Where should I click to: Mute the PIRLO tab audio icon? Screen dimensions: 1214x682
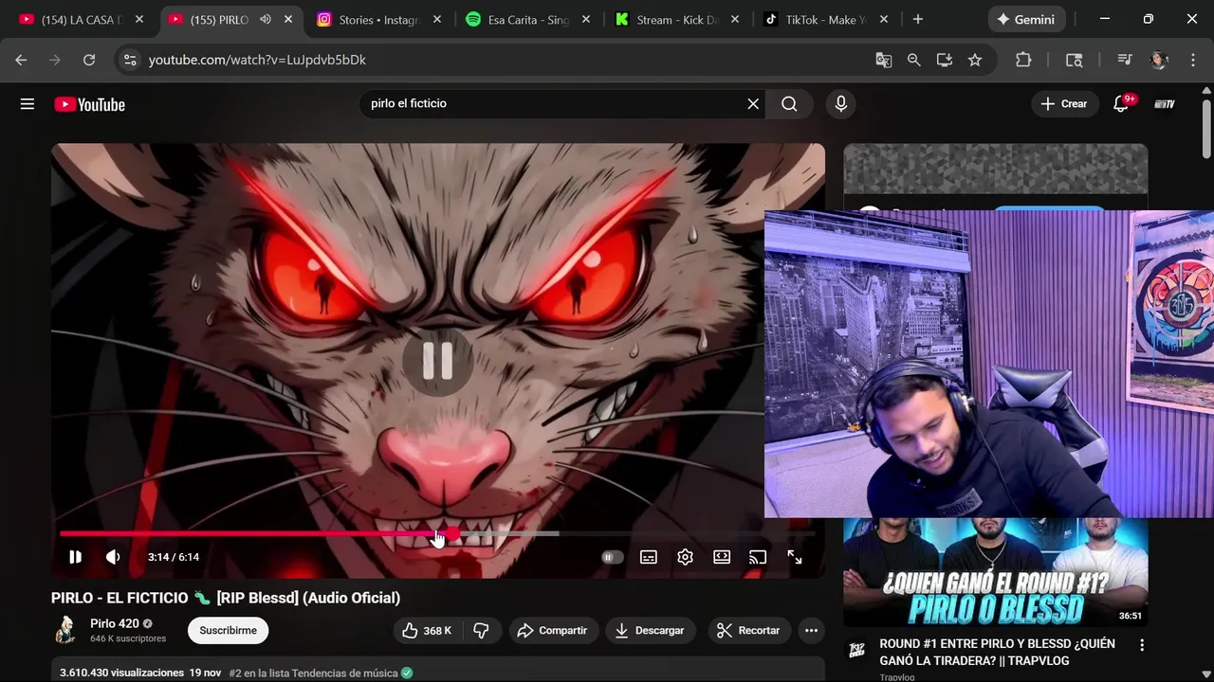tap(266, 20)
